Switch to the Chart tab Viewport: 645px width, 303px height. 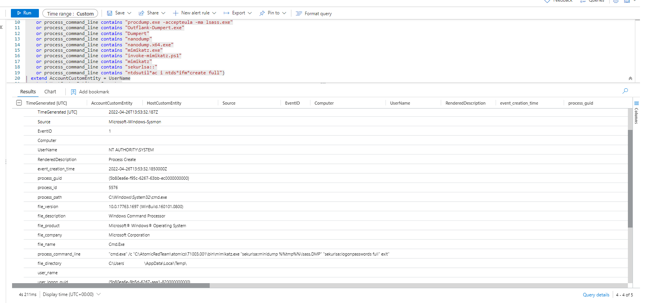point(50,92)
